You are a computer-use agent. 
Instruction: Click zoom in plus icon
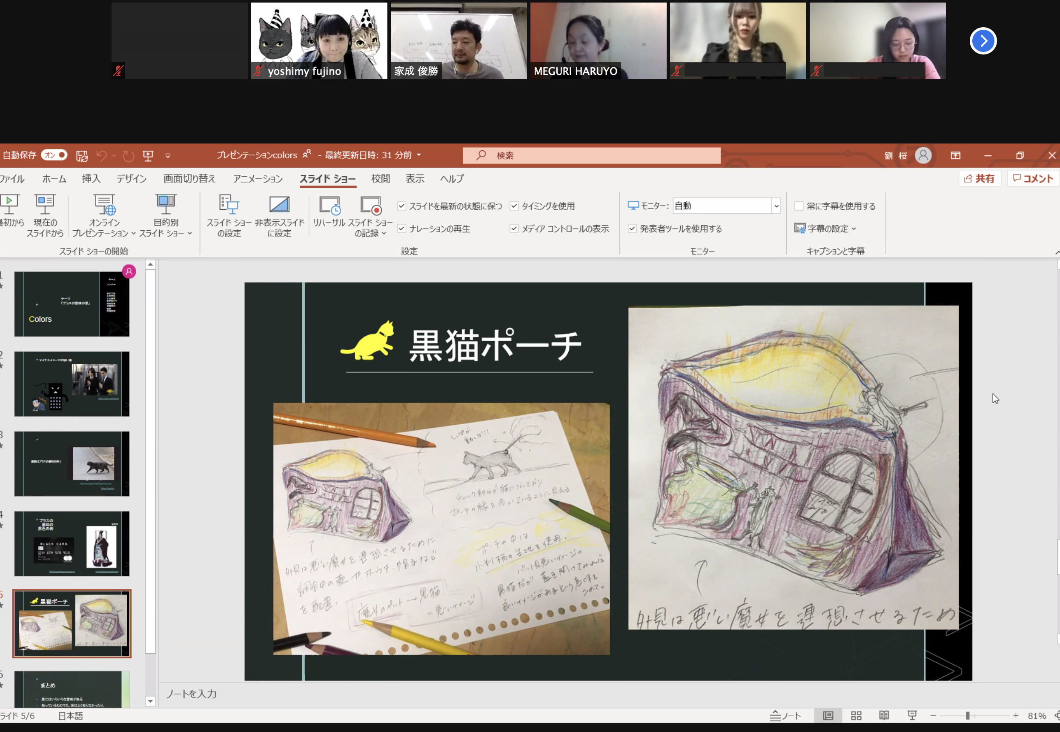pyautogui.click(x=1015, y=716)
